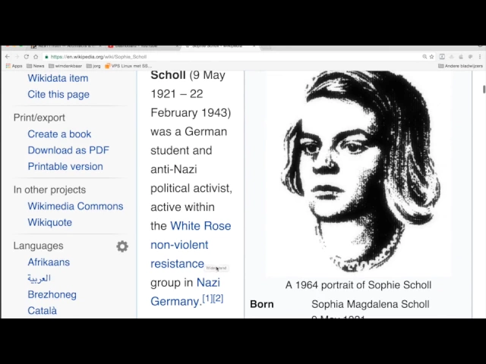Switch to the Arabic language version
Screen dimensions: 486x364
tap(39, 278)
